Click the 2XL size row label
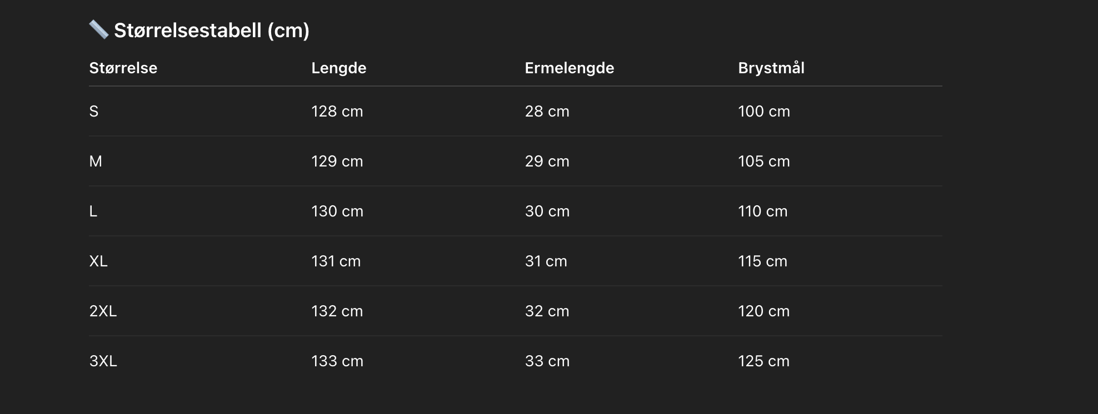Viewport: 1098px width, 414px height. 103,311
